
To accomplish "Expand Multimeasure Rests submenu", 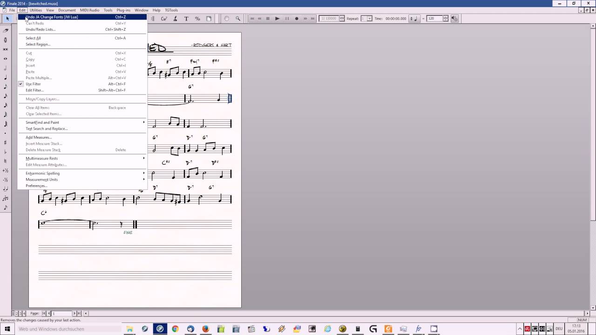I will (82, 159).
